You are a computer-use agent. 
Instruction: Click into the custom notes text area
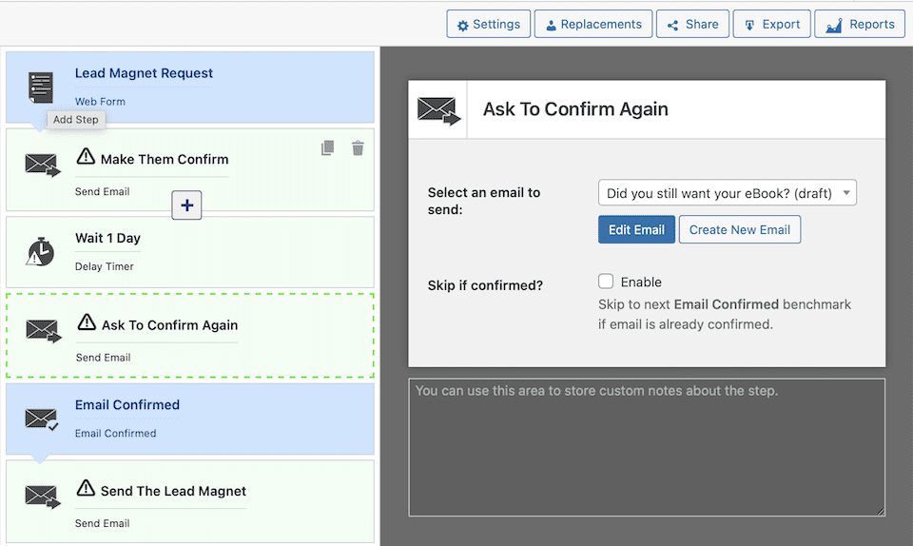[647, 447]
